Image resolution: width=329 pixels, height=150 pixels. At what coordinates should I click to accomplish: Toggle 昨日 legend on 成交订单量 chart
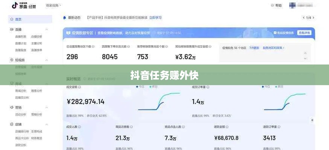(x=279, y=87)
